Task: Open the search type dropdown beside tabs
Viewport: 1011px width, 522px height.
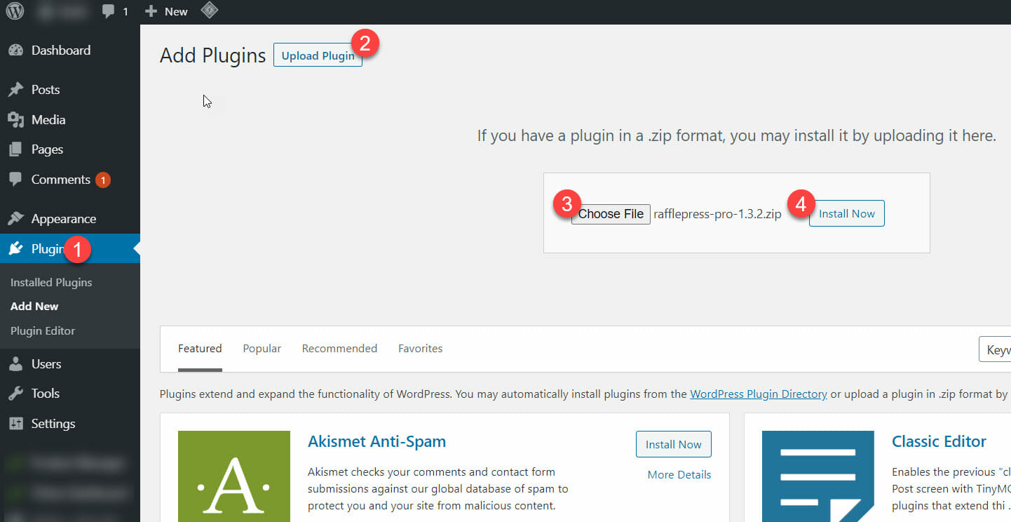Action: [x=996, y=349]
